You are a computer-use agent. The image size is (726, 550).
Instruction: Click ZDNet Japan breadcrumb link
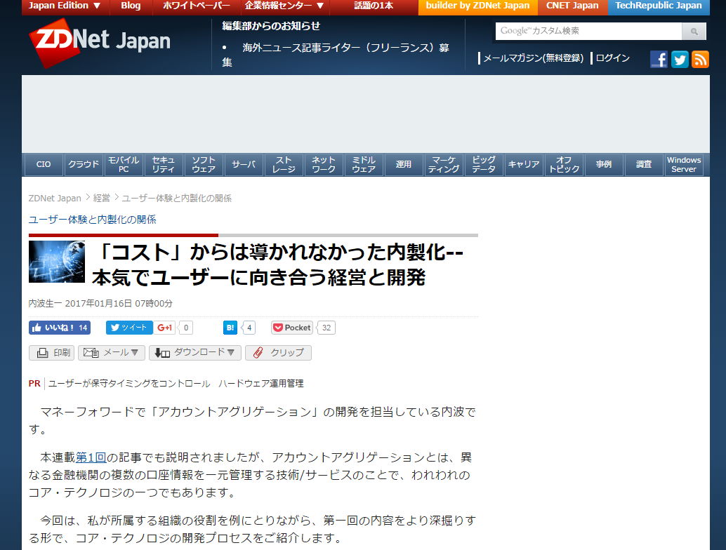pyautogui.click(x=55, y=199)
